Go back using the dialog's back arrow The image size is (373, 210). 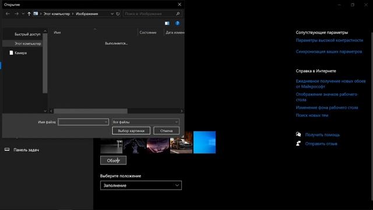point(8,14)
